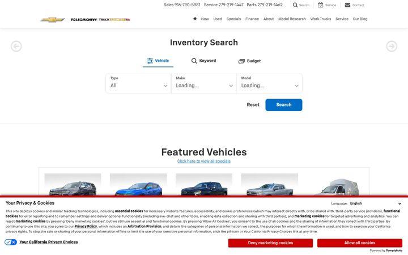Viewport: 408px width, 255px height.
Task: Open the Finance menu item
Action: point(252,19)
